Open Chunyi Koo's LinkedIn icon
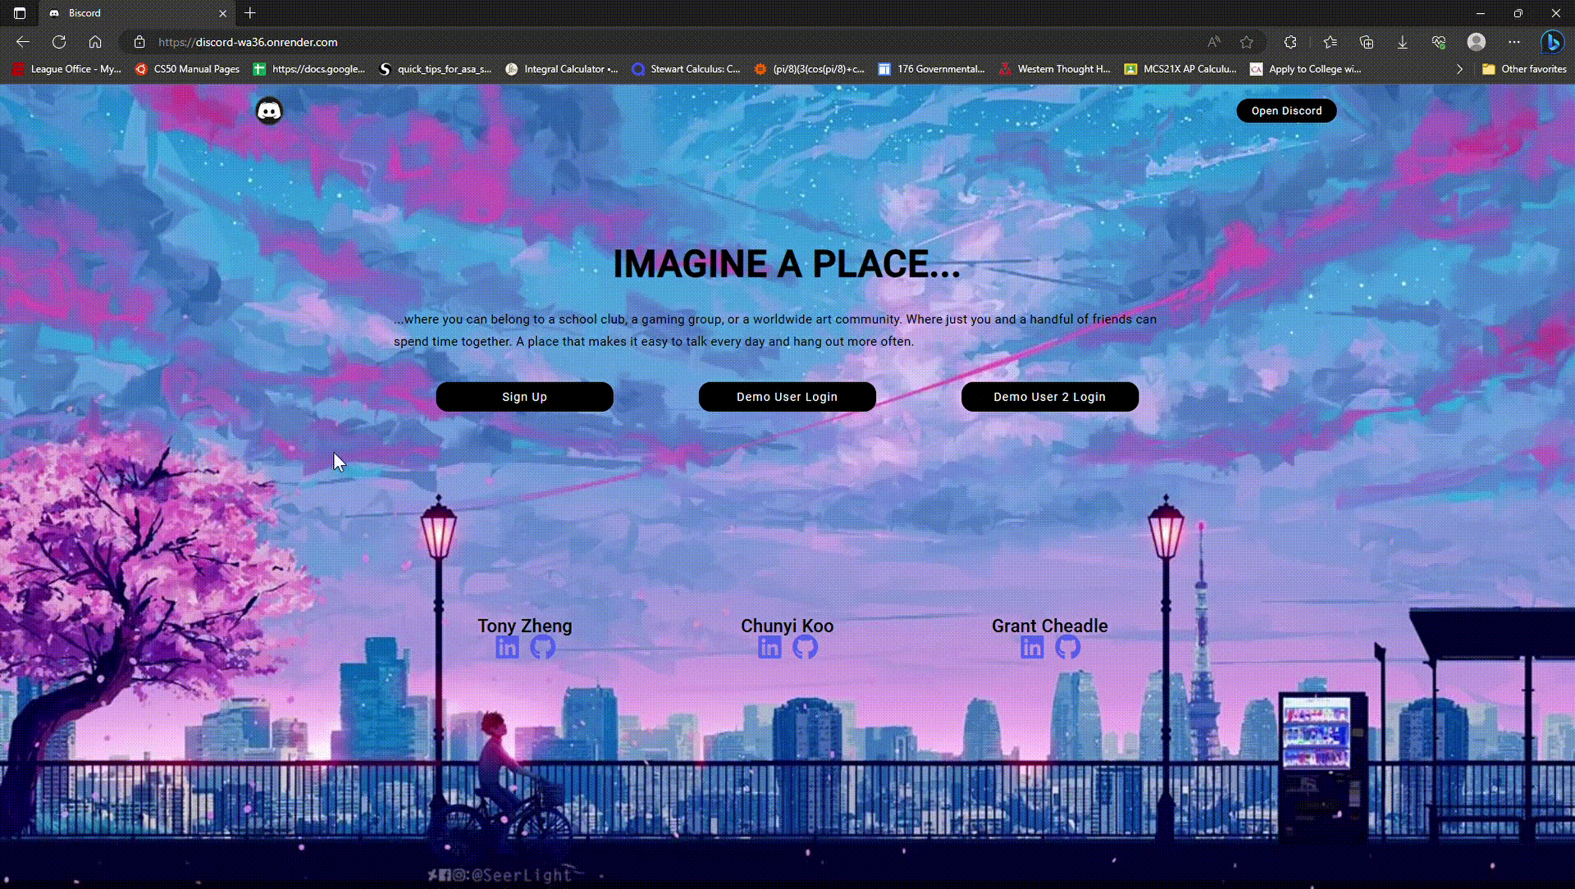The width and height of the screenshot is (1575, 889). point(769,647)
